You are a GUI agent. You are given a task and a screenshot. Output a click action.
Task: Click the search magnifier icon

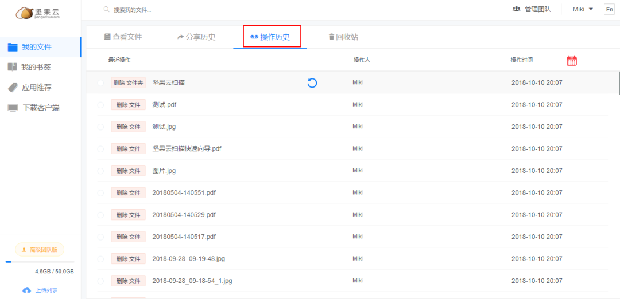pyautogui.click(x=106, y=9)
